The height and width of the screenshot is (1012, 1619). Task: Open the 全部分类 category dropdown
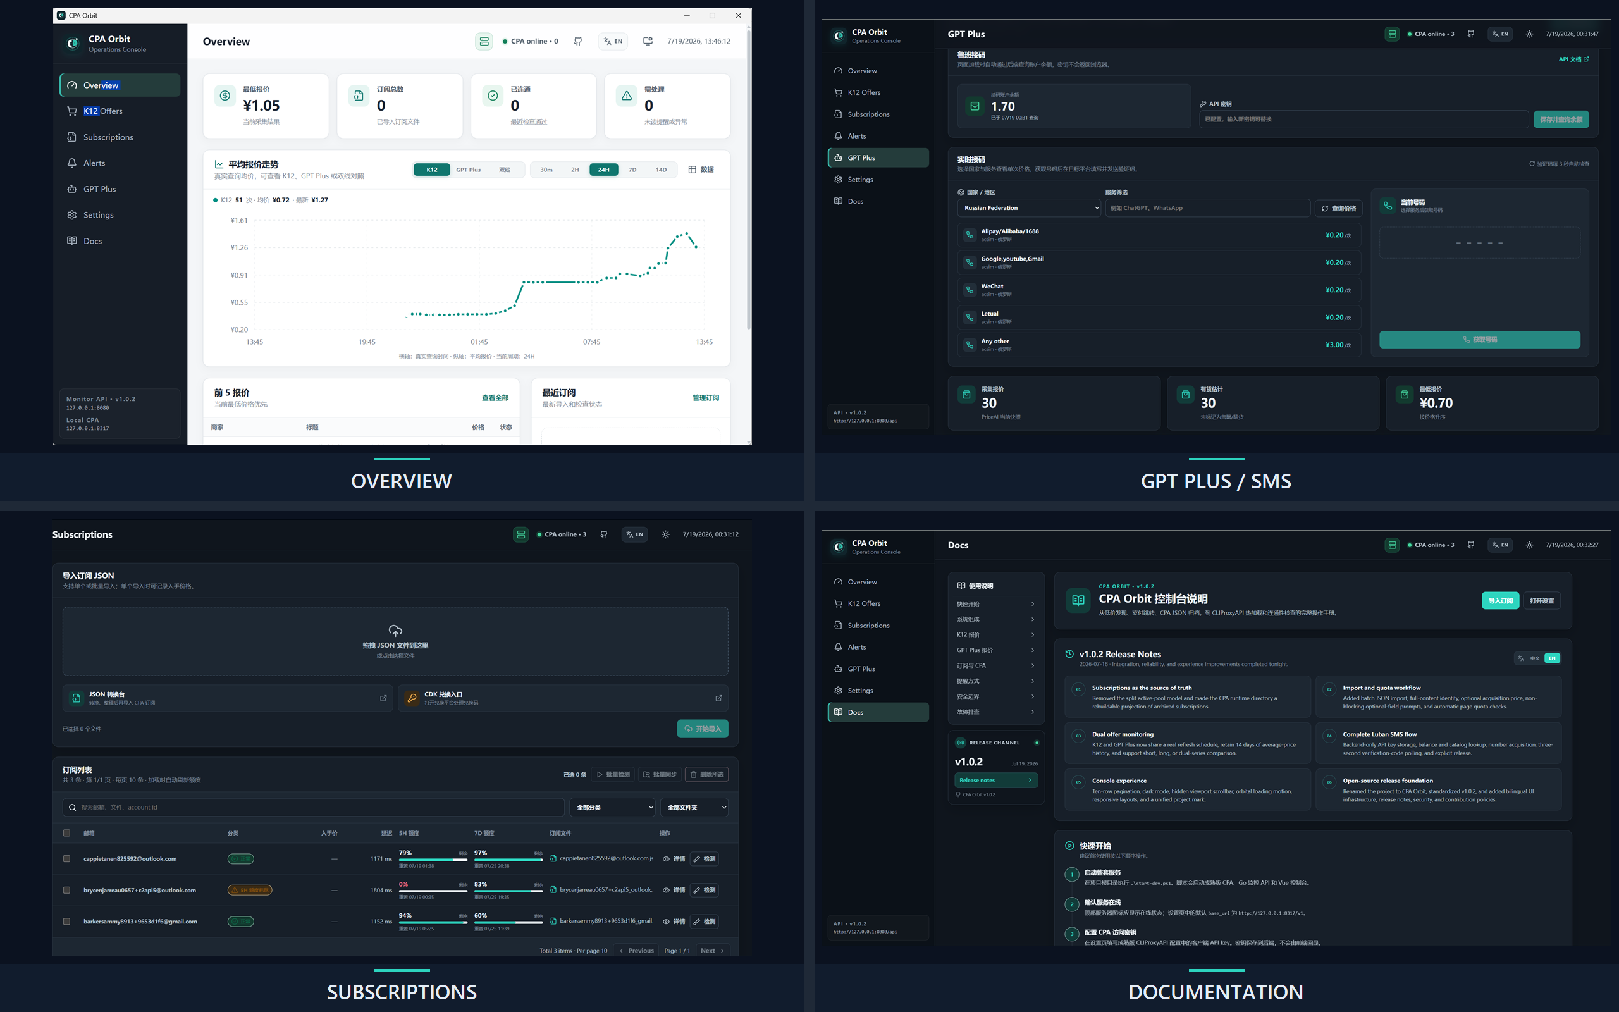(x=612, y=807)
